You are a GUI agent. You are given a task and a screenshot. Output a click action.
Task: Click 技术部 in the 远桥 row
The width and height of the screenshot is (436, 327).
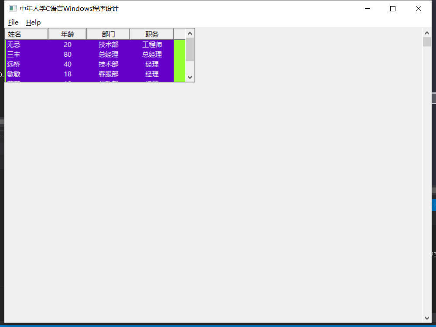click(109, 64)
